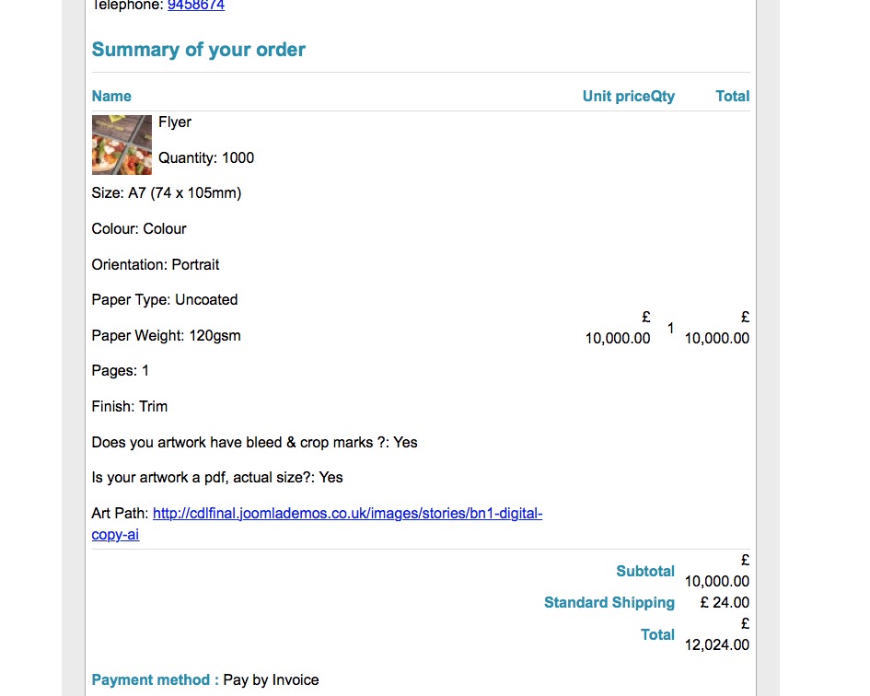Click the Flyer product name text

[175, 122]
